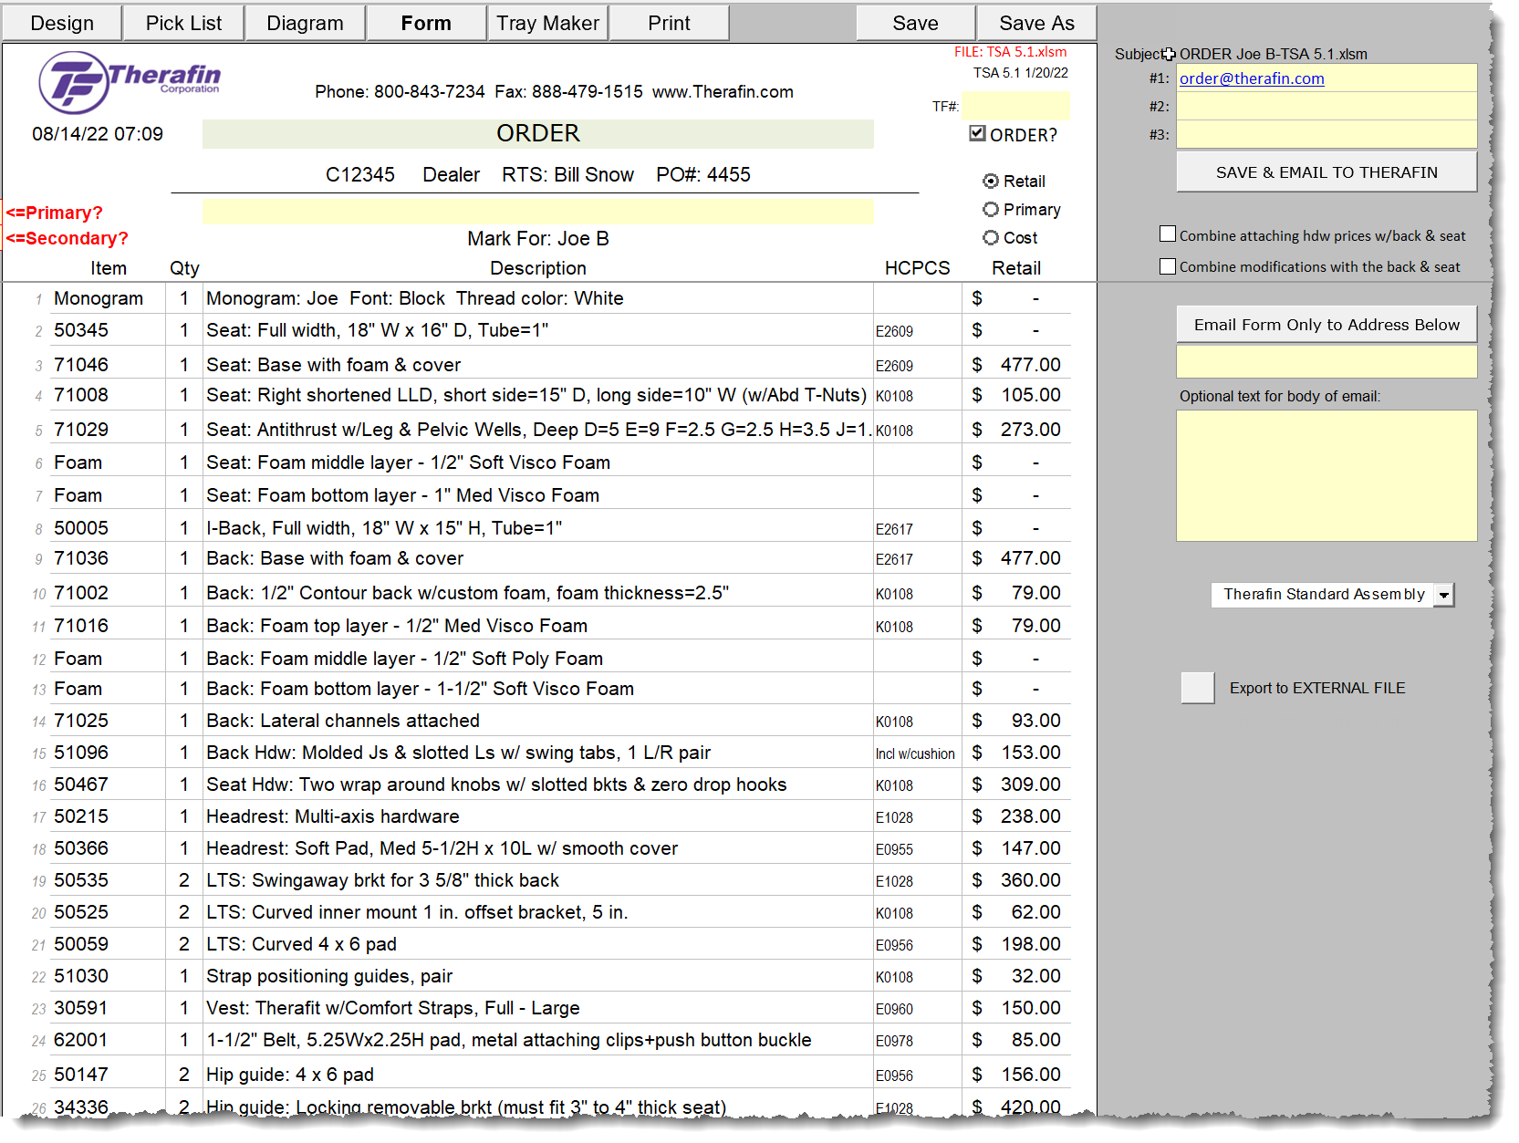Open the order@therafin.com email link
1519x1143 pixels.
pos(1252,78)
